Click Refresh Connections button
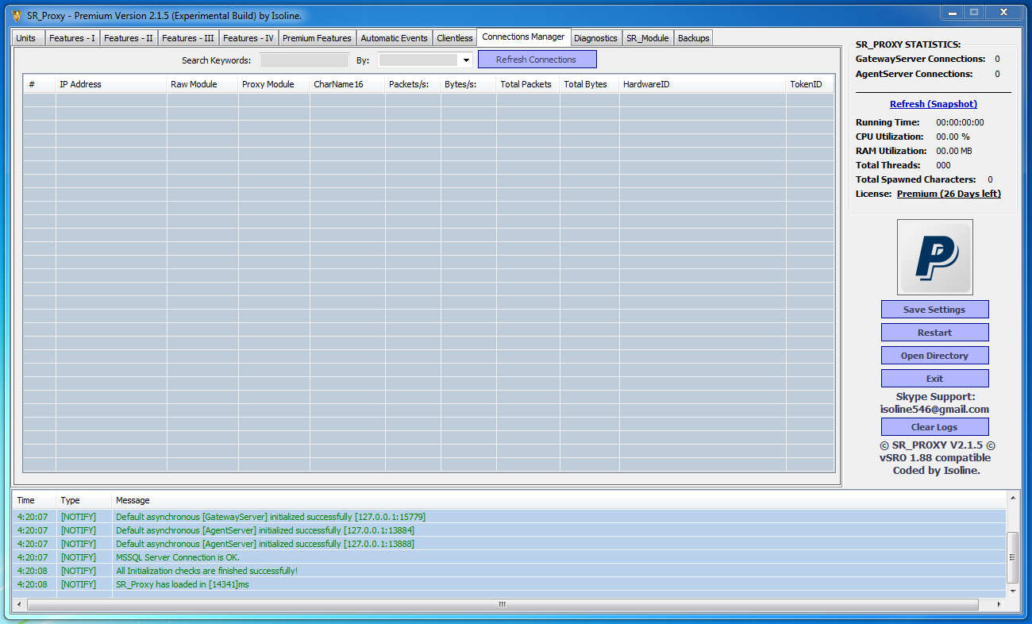This screenshot has width=1032, height=624. click(x=537, y=60)
